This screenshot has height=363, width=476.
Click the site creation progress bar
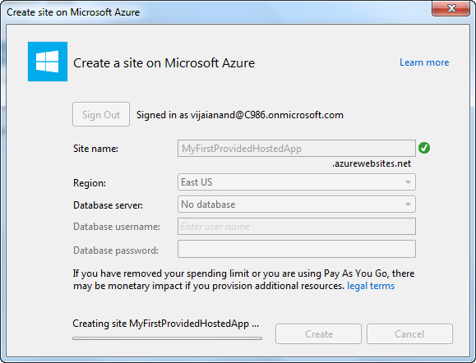click(x=167, y=338)
